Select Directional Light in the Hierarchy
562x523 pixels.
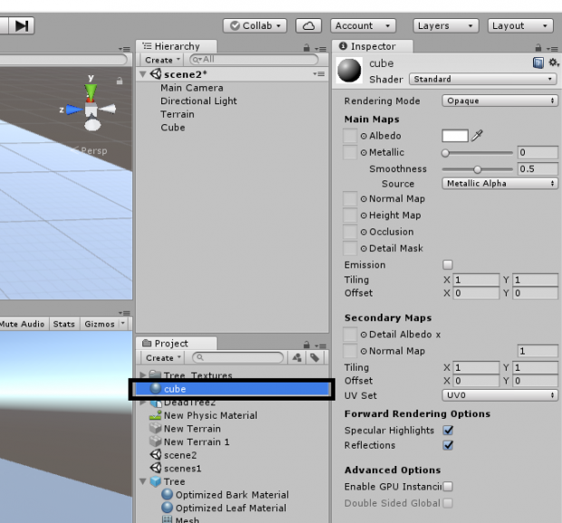pos(199,102)
